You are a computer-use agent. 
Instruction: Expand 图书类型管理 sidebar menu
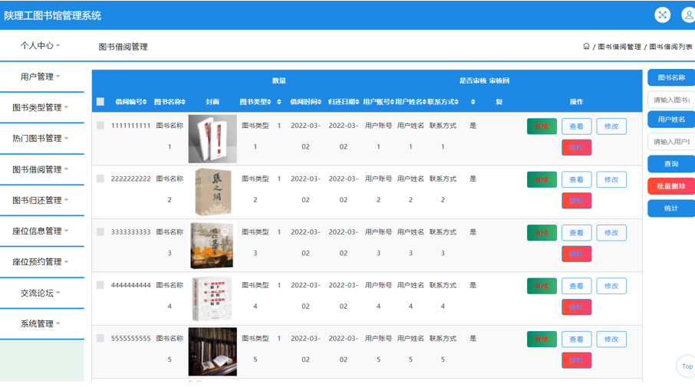pyautogui.click(x=41, y=107)
